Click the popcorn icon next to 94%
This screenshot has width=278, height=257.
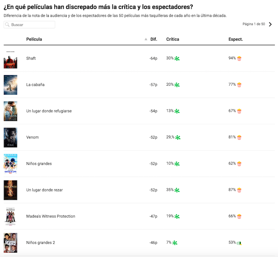(239, 59)
